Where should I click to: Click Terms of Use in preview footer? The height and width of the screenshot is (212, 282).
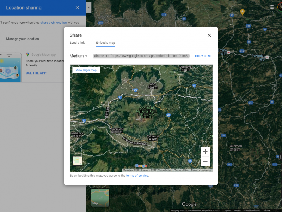pos(181,170)
